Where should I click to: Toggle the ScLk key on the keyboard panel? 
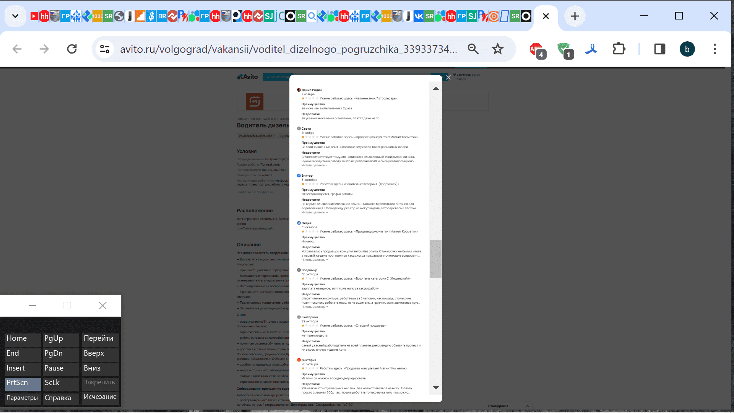point(61,383)
